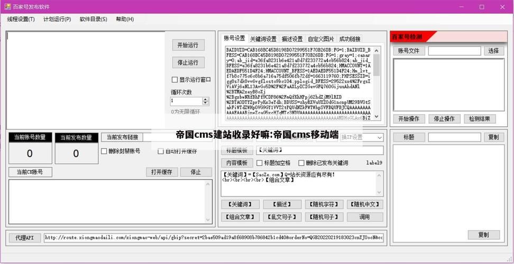This screenshot has width=514, height=264.
Task: Click the 停止操作 button
Action: [444, 119]
